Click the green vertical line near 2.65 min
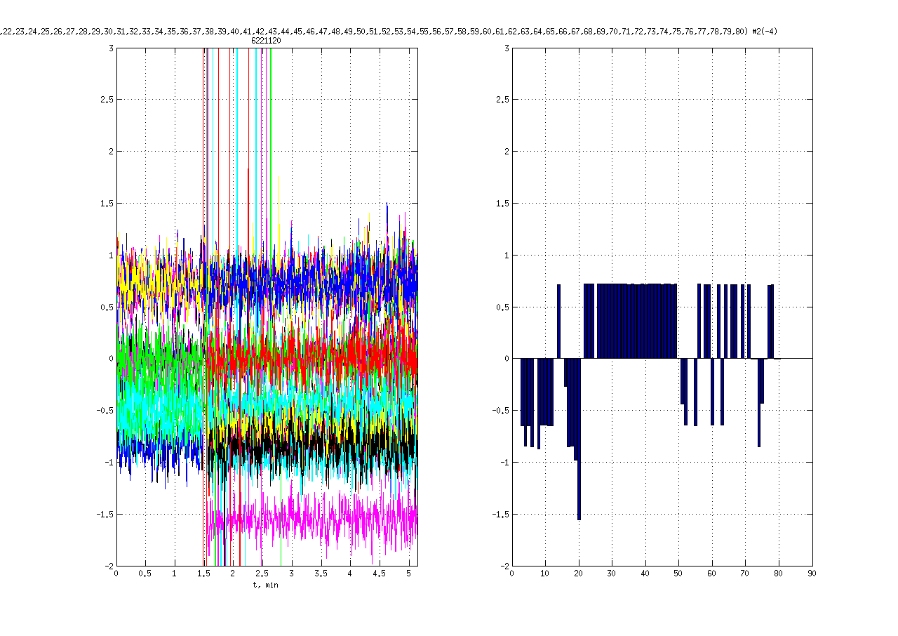The height and width of the screenshot is (636, 898). pos(271,140)
